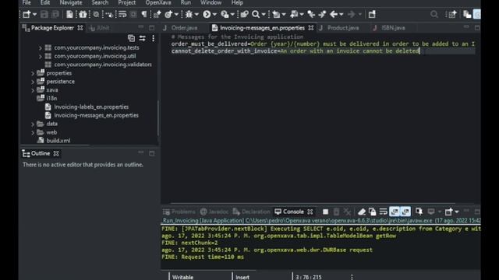Toggle Link with Editor in Package Explorer
Screen dimensions: 499x280
(x=142, y=38)
